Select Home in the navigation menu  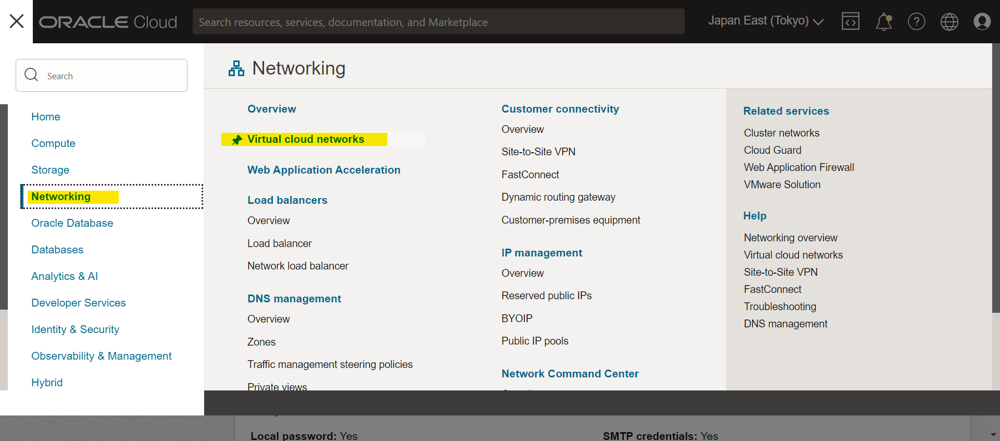[46, 117]
